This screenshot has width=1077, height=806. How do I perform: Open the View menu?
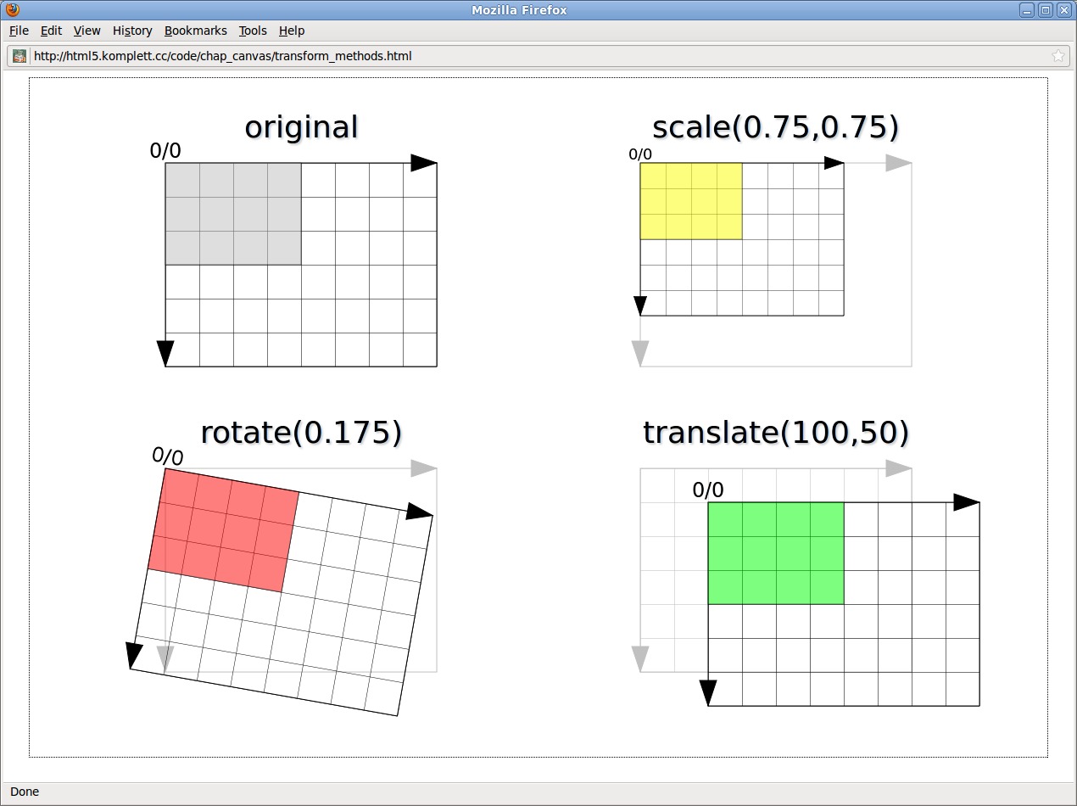pos(86,31)
